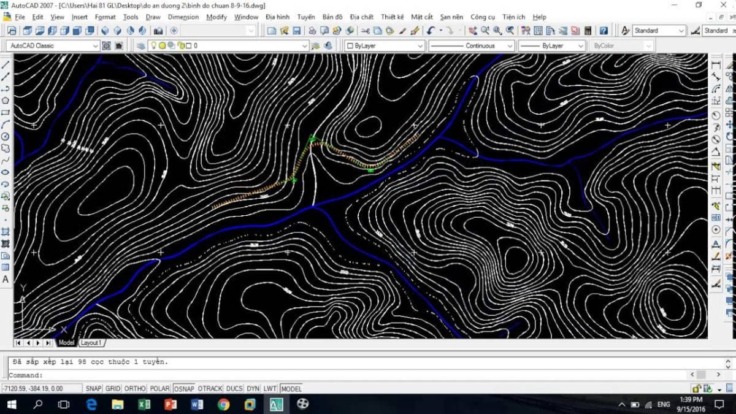Image resolution: width=736 pixels, height=414 pixels.
Task: Expand the AutoCAD Classic workspace dropdown
Action: [x=95, y=46]
